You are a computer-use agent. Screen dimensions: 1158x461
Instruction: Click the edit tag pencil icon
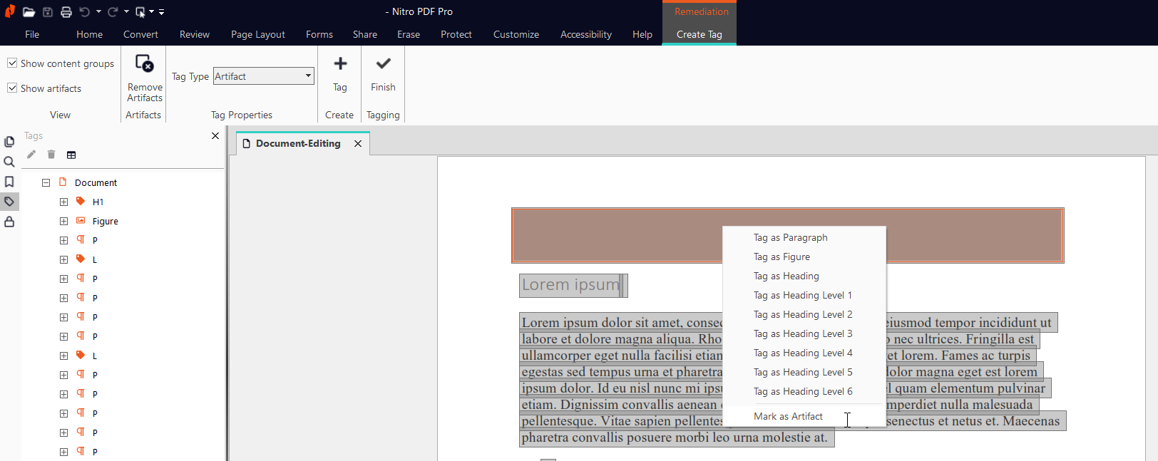31,155
